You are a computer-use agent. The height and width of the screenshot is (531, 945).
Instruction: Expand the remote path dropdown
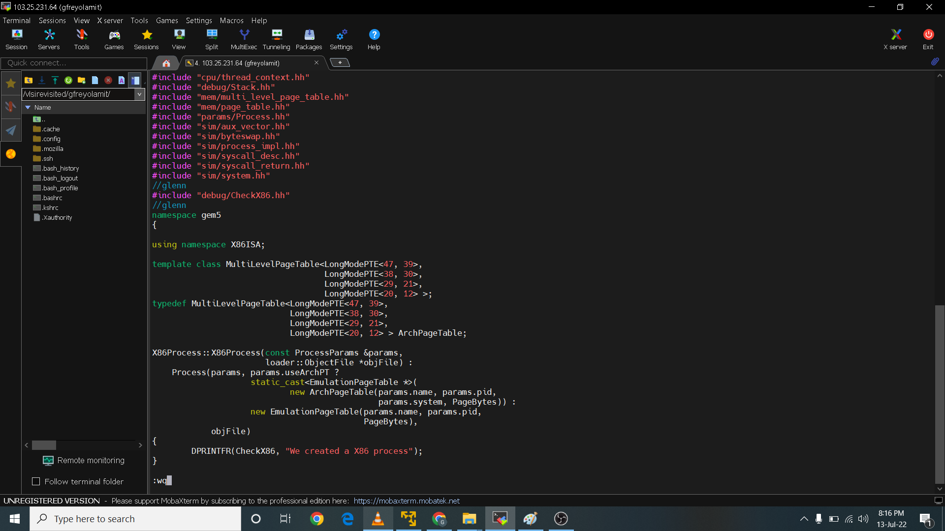click(x=139, y=94)
